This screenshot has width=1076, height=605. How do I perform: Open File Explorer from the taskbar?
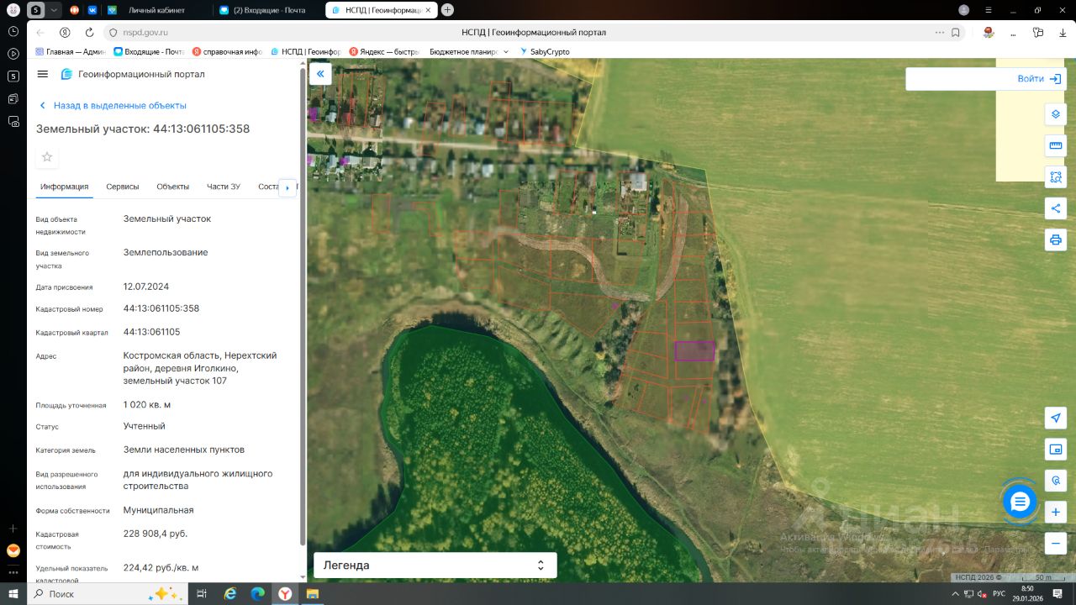coord(312,594)
